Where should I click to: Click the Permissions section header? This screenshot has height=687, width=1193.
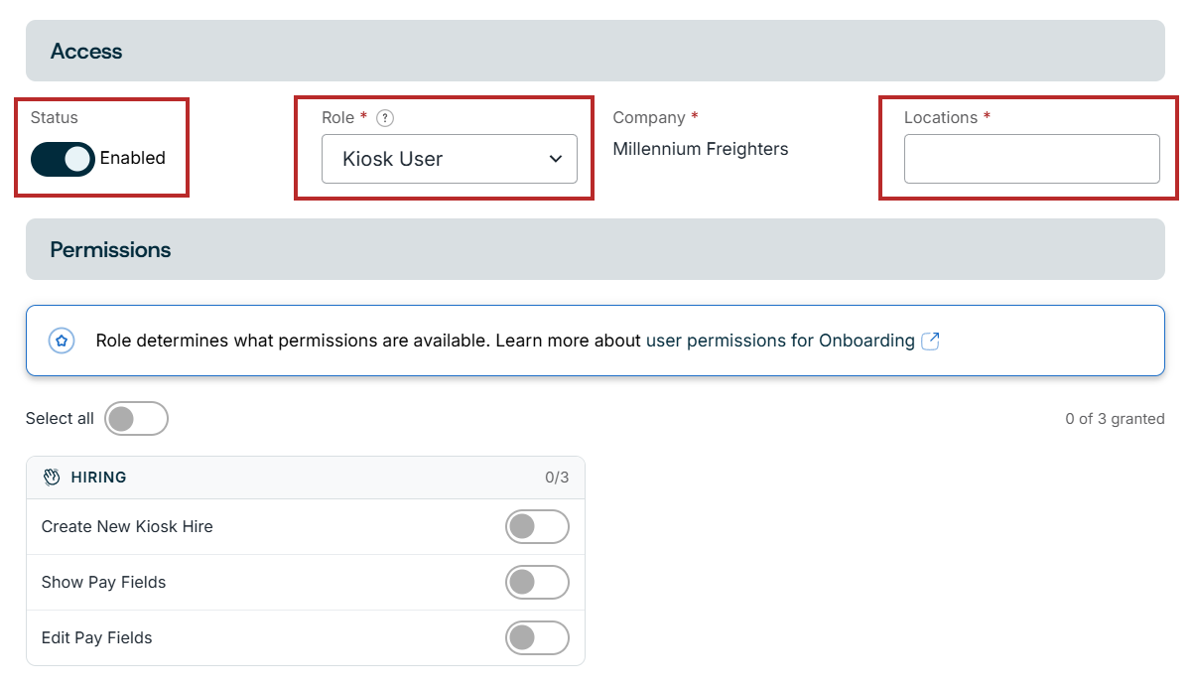[x=596, y=249]
